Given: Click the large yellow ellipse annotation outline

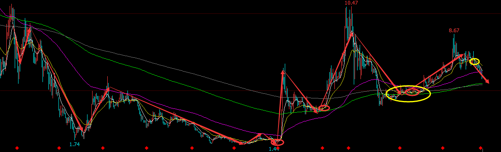Looking at the screenshot, I should pos(408,93).
